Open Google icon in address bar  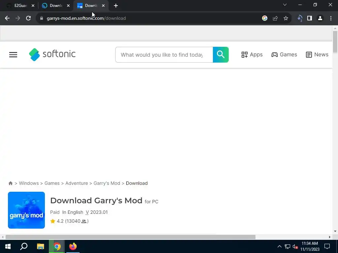pos(264,18)
